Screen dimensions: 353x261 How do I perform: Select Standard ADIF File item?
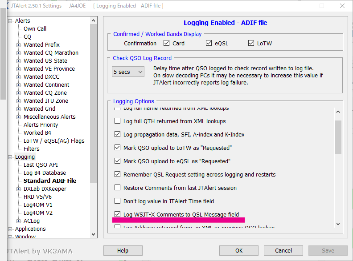50,181
